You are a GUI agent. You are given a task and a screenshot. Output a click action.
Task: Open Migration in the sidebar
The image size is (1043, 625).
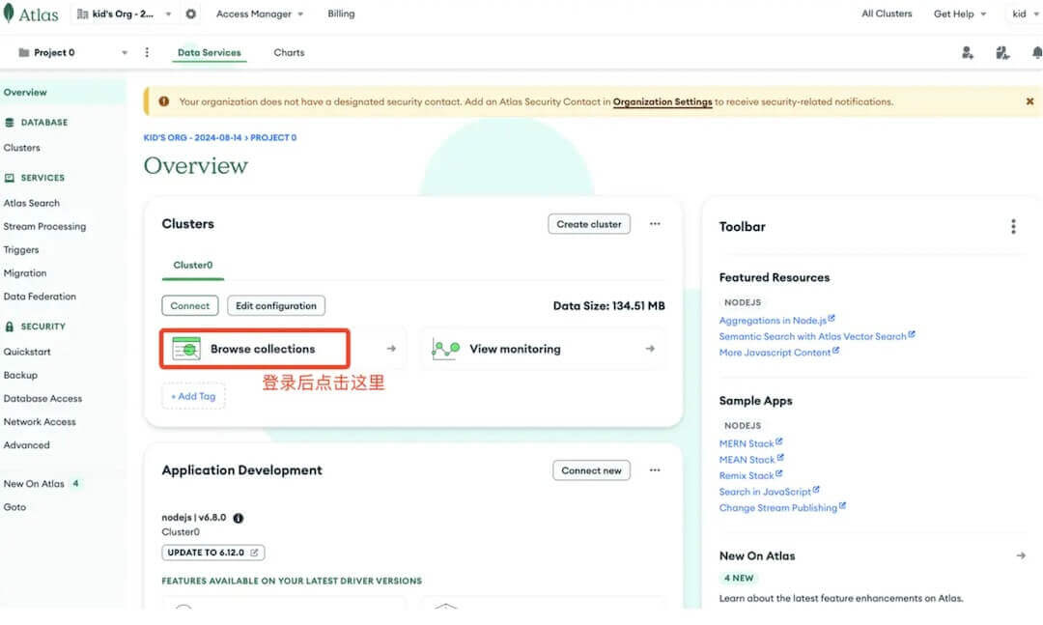pos(25,273)
